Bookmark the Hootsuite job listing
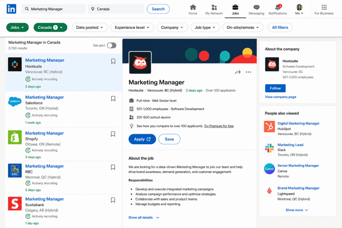342x228 pixels. 113,61
